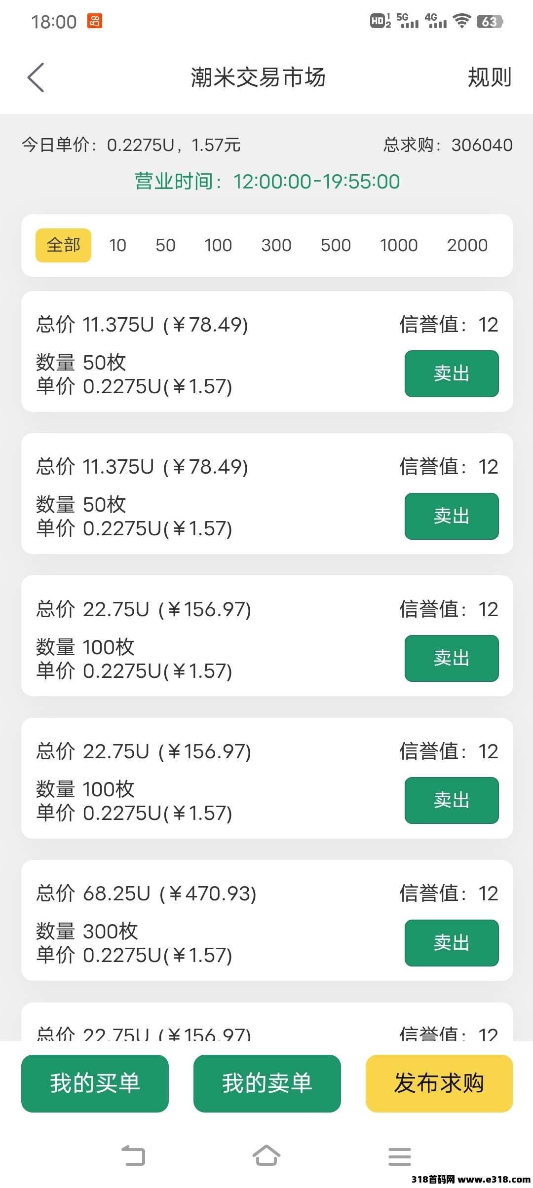Screen dimensions: 533x1188
Task: Open the 规则 rules page
Action: tap(489, 77)
